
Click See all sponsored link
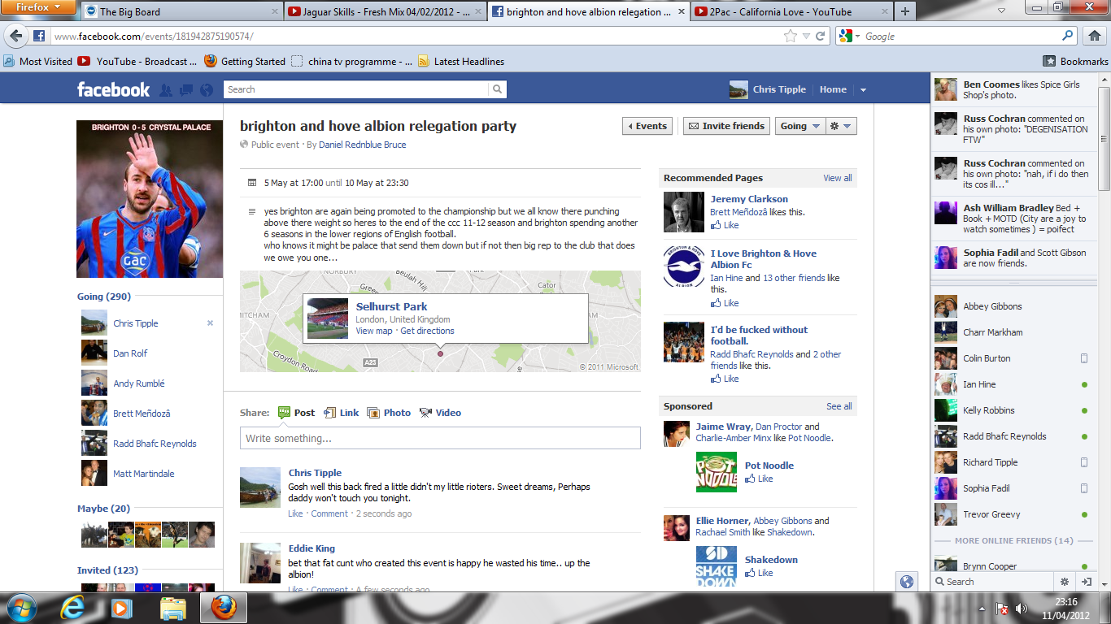coord(839,406)
